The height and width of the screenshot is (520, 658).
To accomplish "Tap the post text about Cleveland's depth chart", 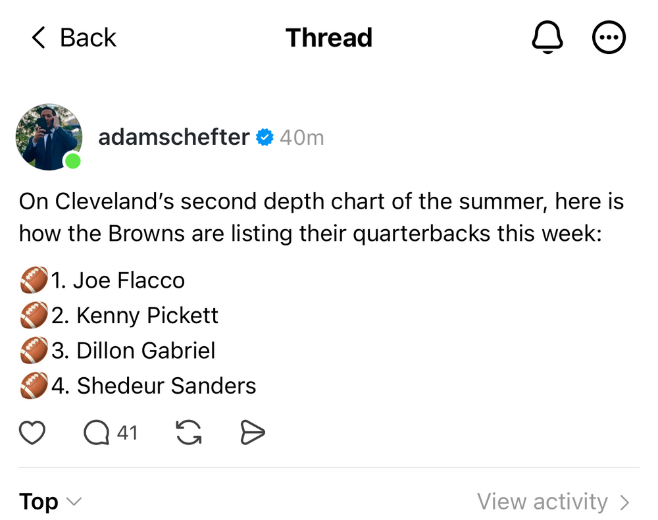I will tap(321, 217).
